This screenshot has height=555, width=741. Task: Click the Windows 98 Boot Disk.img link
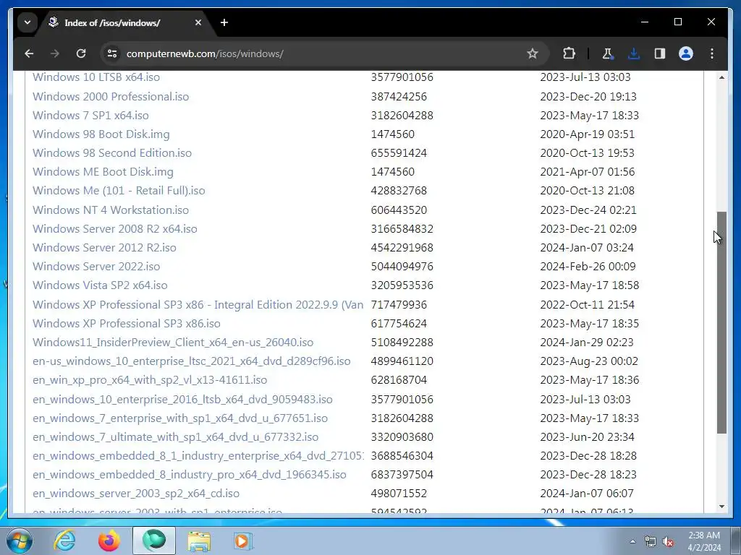[x=101, y=134]
